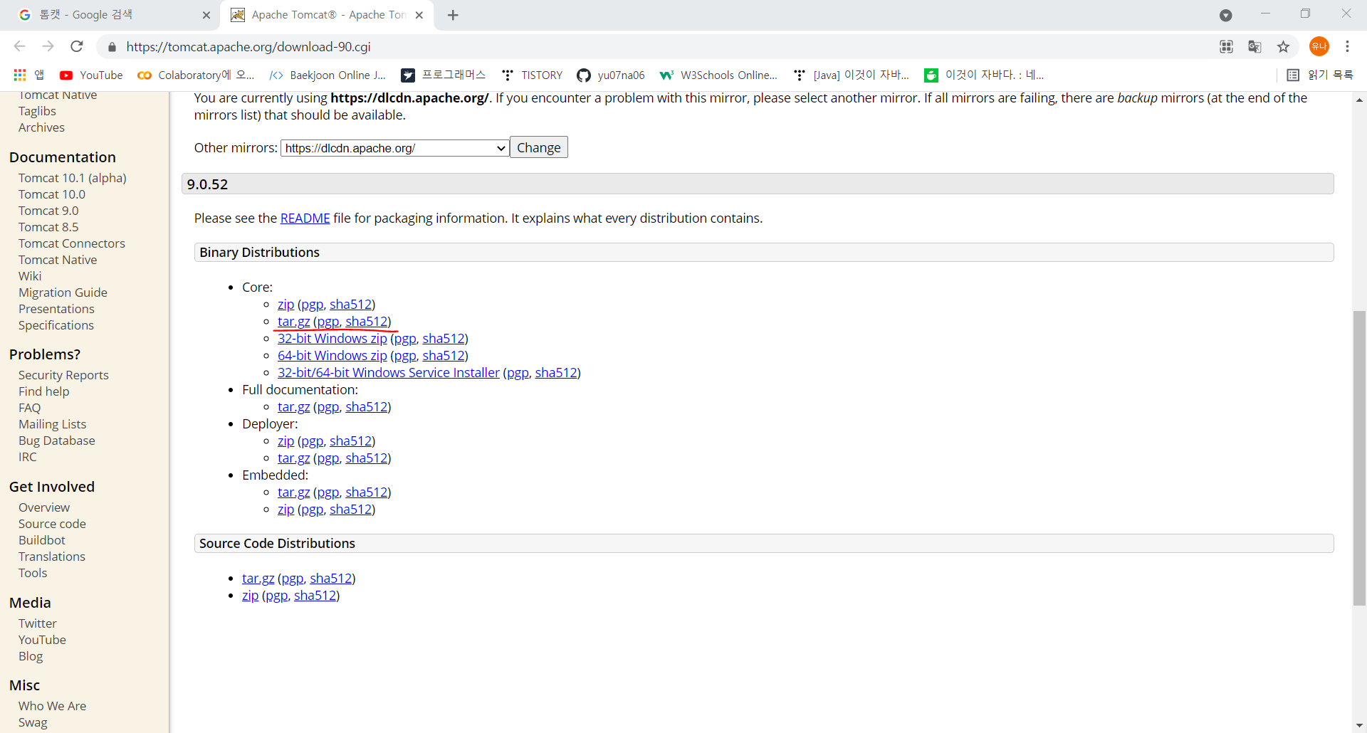Open the Archives sidebar link
1367x733 pixels.
click(x=41, y=127)
